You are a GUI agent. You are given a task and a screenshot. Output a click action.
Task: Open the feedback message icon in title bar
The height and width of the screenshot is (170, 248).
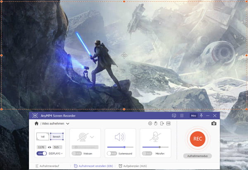click(174, 116)
